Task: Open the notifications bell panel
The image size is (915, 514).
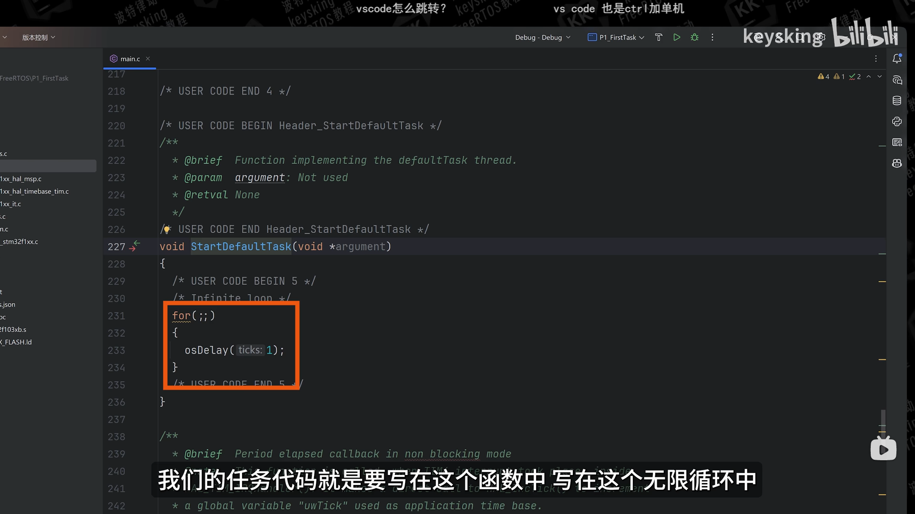Action: [897, 59]
